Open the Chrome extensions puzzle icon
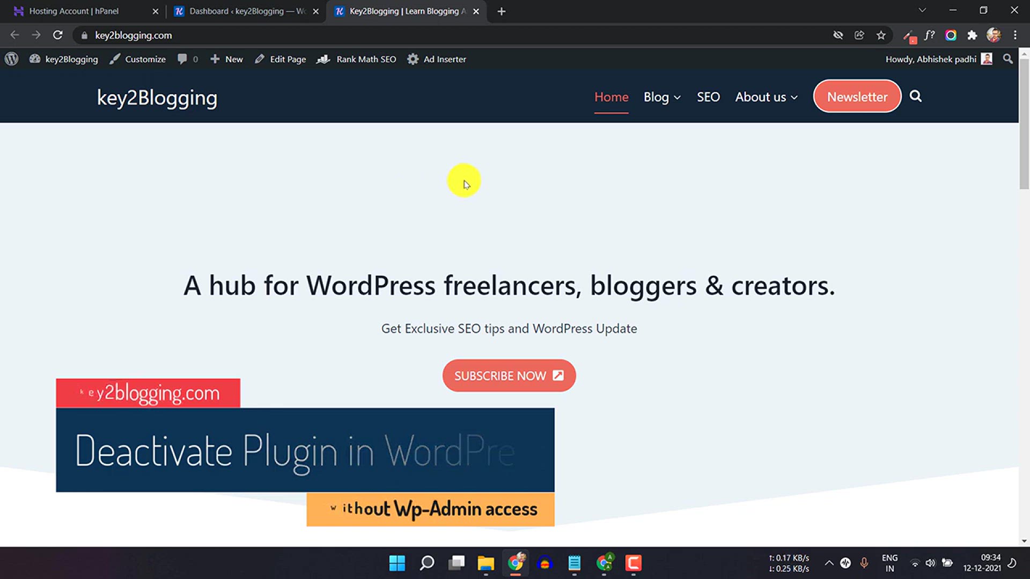Viewport: 1030px width, 579px height. (972, 35)
